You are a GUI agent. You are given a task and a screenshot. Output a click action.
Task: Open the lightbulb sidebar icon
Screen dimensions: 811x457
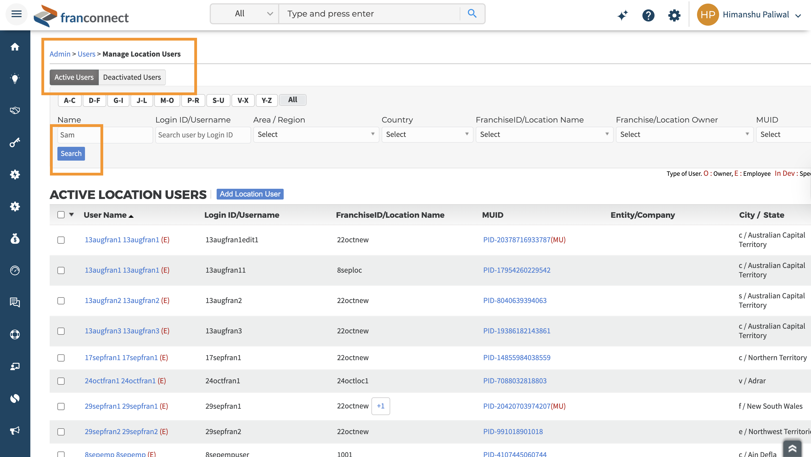(15, 78)
